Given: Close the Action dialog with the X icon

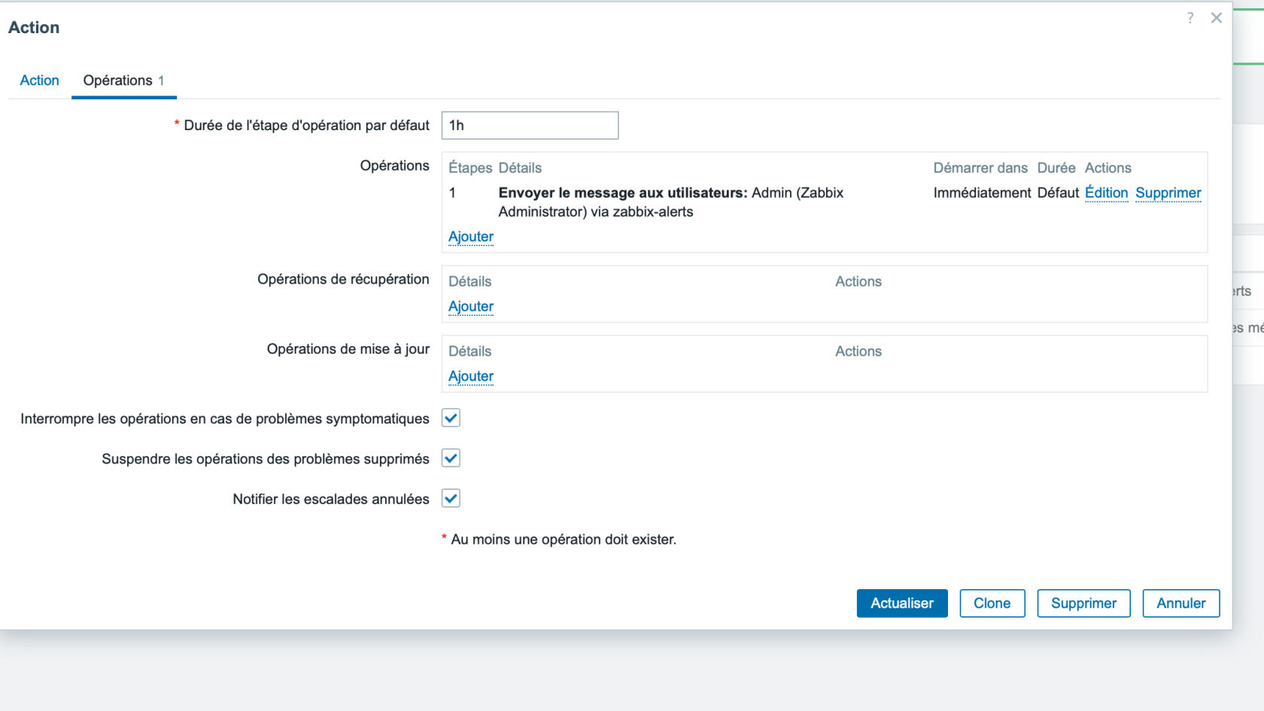Looking at the screenshot, I should [x=1217, y=18].
